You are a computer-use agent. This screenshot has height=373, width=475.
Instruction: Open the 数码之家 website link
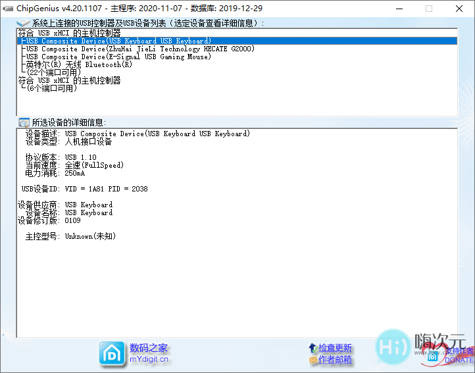[149, 347]
